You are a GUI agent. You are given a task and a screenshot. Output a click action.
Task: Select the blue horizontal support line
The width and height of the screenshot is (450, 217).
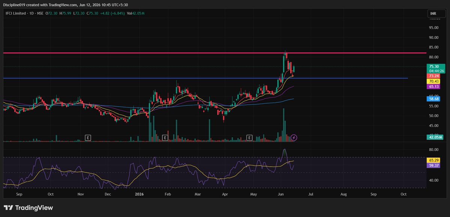(205, 78)
